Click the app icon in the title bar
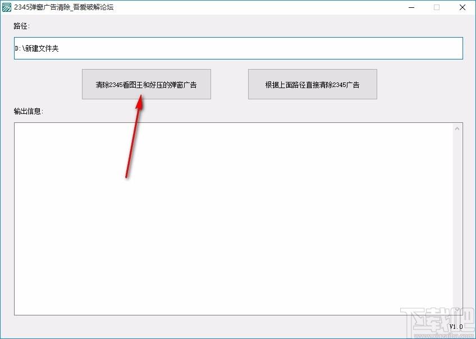Screen dimensions: 476x339 pyautogui.click(x=7, y=7)
